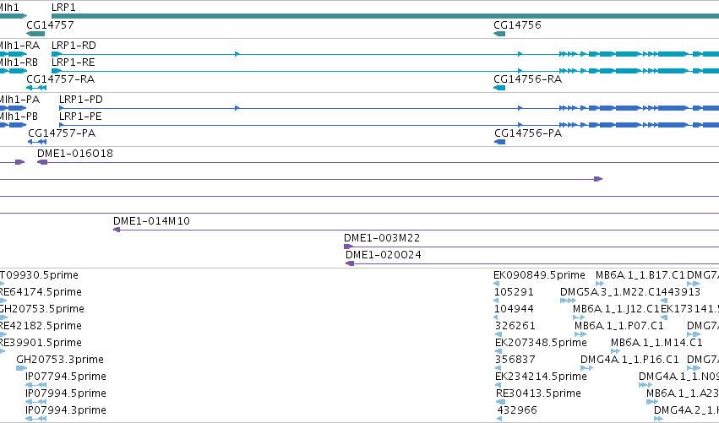Click the DME1-003M22 clone start arrow
This screenshot has height=423, width=719.
(348, 247)
